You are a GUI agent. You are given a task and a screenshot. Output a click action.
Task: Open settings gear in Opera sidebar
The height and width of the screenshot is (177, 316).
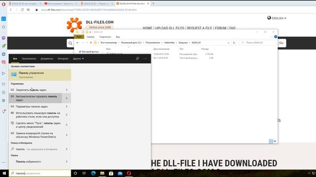pos(3,100)
